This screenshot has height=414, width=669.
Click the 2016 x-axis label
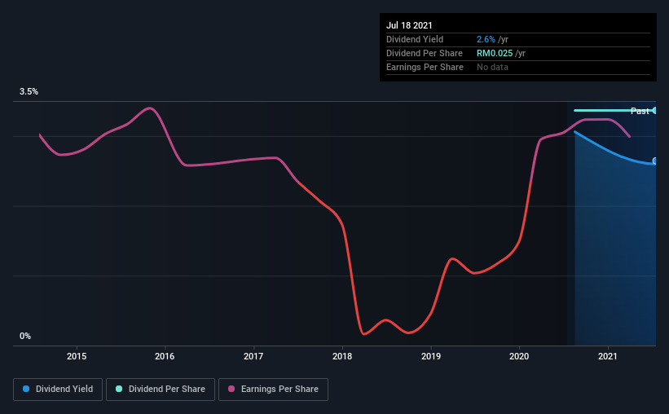tap(165, 356)
